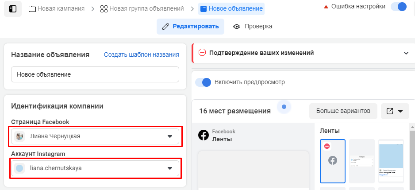Expand the Подтверждение ваших изменений section
This screenshot has width=415, height=190.
click(x=406, y=53)
